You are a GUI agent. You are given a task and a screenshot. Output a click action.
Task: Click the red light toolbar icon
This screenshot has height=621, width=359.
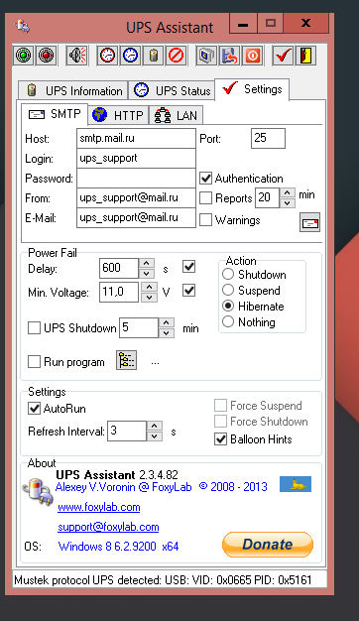point(47,55)
